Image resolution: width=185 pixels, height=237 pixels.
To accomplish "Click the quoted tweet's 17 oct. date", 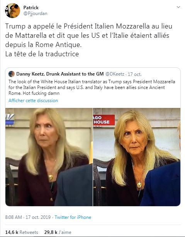I will pos(135,74).
